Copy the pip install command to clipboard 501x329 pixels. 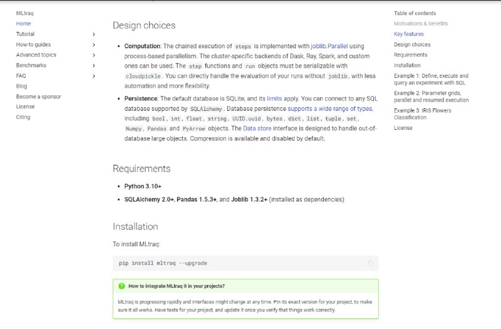click(x=371, y=263)
